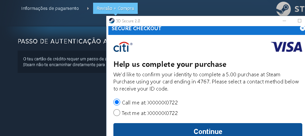Select the "Text me at" radio option
Viewport: 305px width, 136px height.
(117, 113)
